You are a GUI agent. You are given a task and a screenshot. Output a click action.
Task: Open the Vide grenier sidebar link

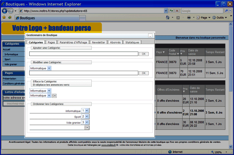click(x=11, y=64)
